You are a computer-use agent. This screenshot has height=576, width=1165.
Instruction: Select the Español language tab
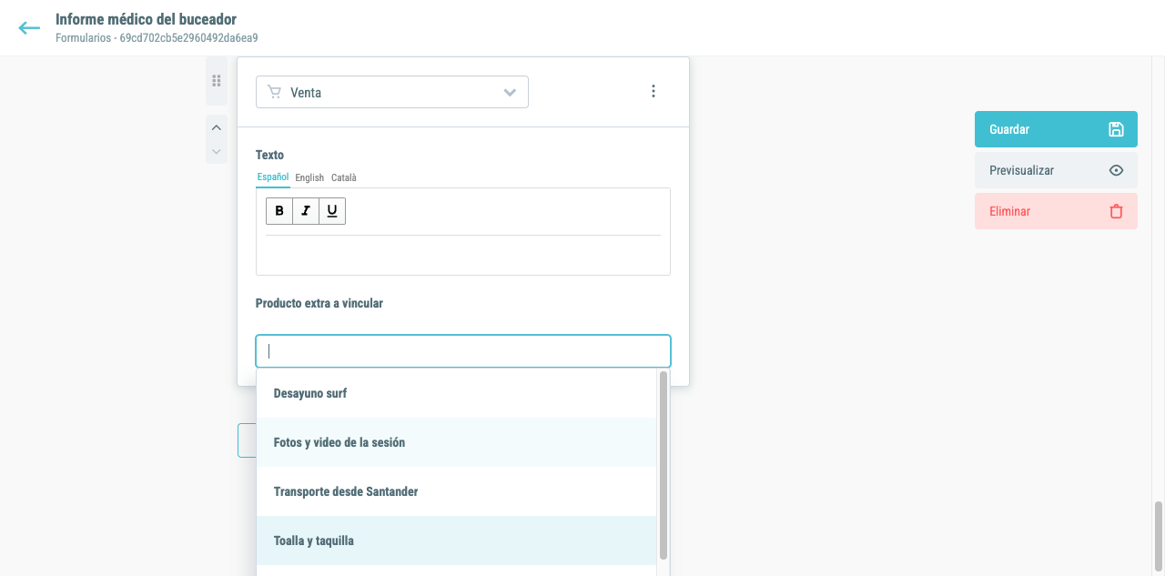273,177
